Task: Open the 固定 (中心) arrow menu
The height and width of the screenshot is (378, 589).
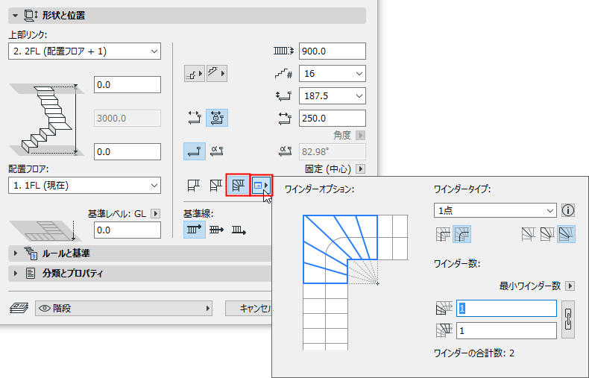Action: point(360,168)
